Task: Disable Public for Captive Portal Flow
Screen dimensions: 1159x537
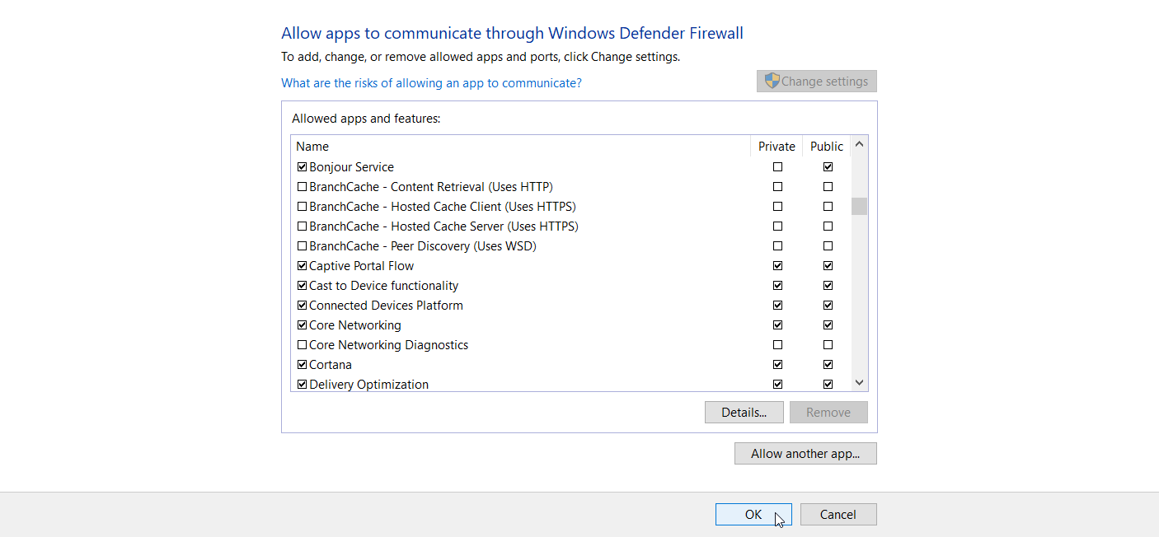Action: [828, 266]
